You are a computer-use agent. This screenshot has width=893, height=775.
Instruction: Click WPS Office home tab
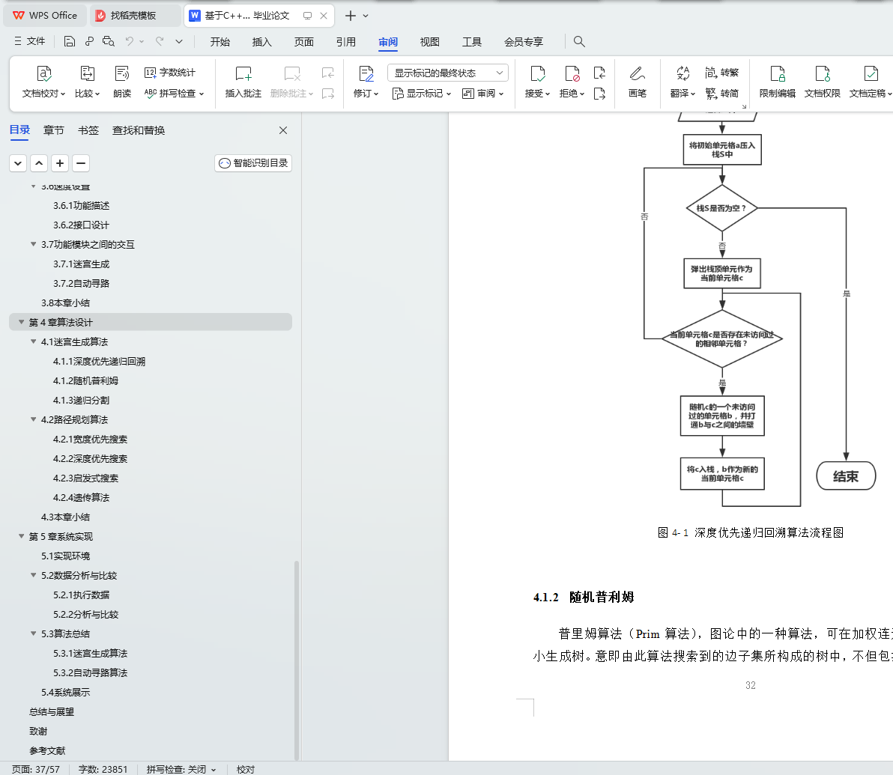tap(45, 16)
